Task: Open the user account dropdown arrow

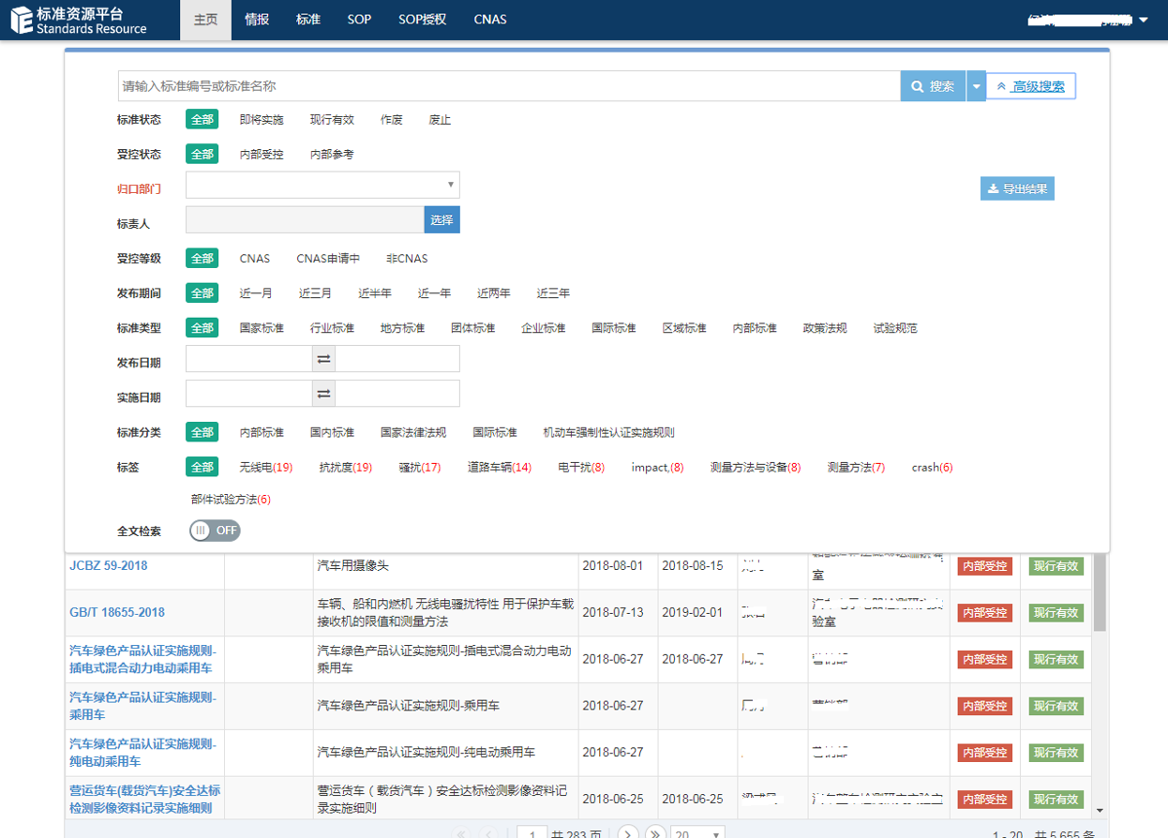Action: (1143, 20)
